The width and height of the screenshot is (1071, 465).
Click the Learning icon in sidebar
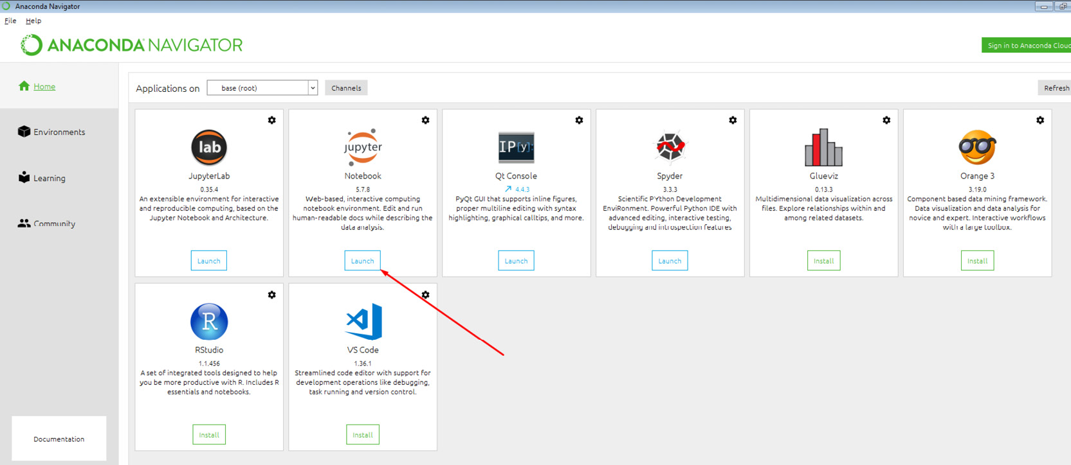24,177
